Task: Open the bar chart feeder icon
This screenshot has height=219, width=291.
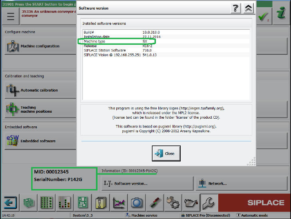Action: tap(64, 203)
